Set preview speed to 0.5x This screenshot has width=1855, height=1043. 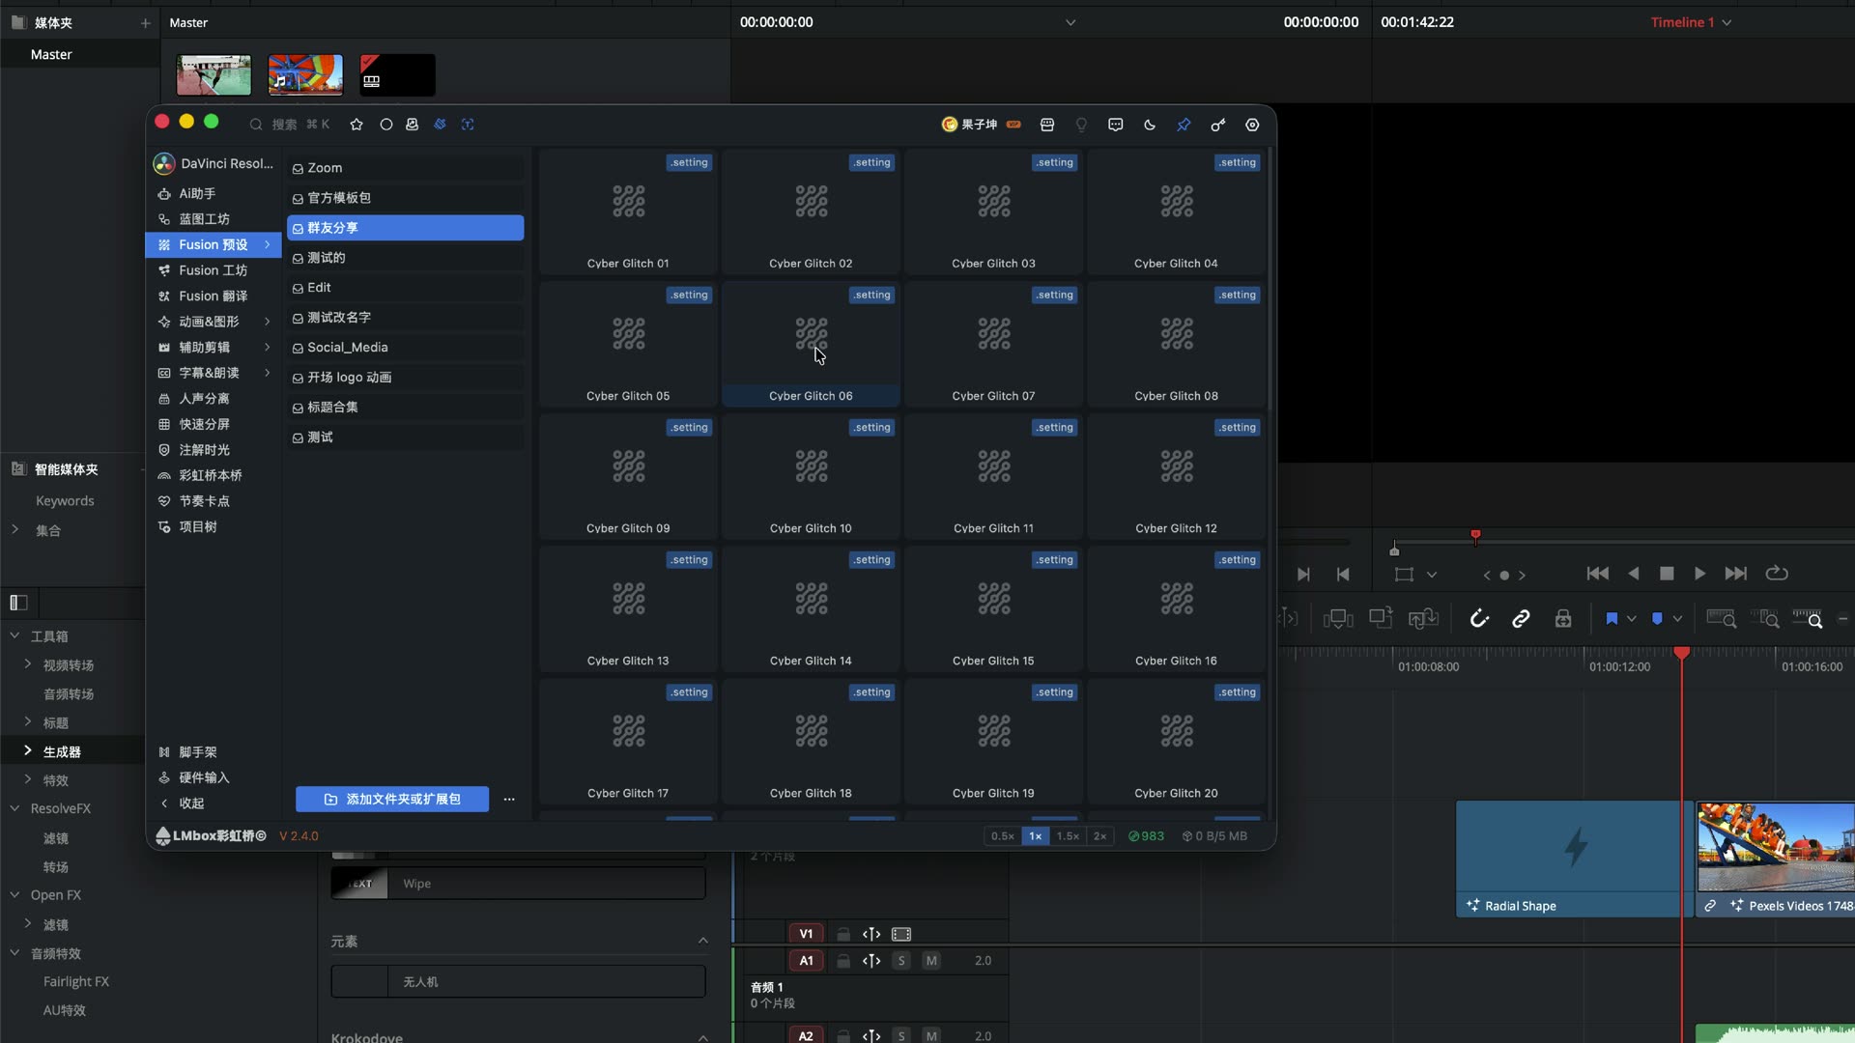tap(1003, 836)
